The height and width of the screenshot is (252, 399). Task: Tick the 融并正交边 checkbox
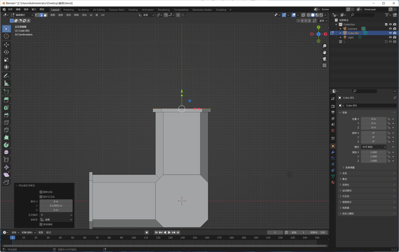[41, 197]
